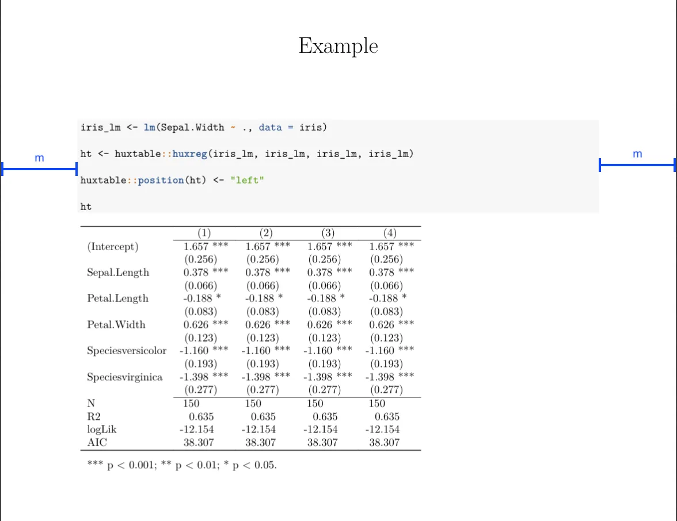The height and width of the screenshot is (521, 677).
Task: Click the "left" string in the code
Action: [247, 181]
